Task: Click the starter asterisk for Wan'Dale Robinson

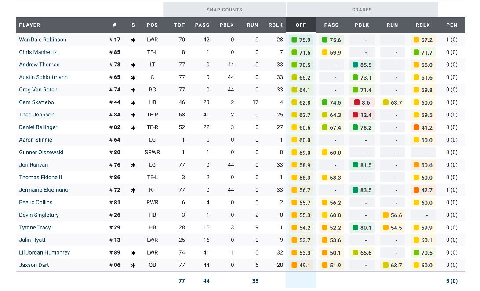Action: [133, 40]
